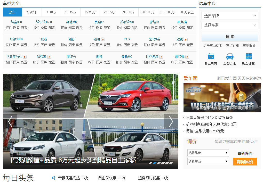Switch to the 300万以上 price tab
Viewport: 263px width, 183px height.
coord(187,12)
